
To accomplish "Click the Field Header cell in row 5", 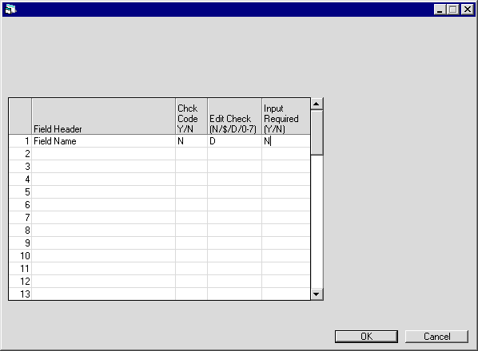I will pyautogui.click(x=104, y=192).
